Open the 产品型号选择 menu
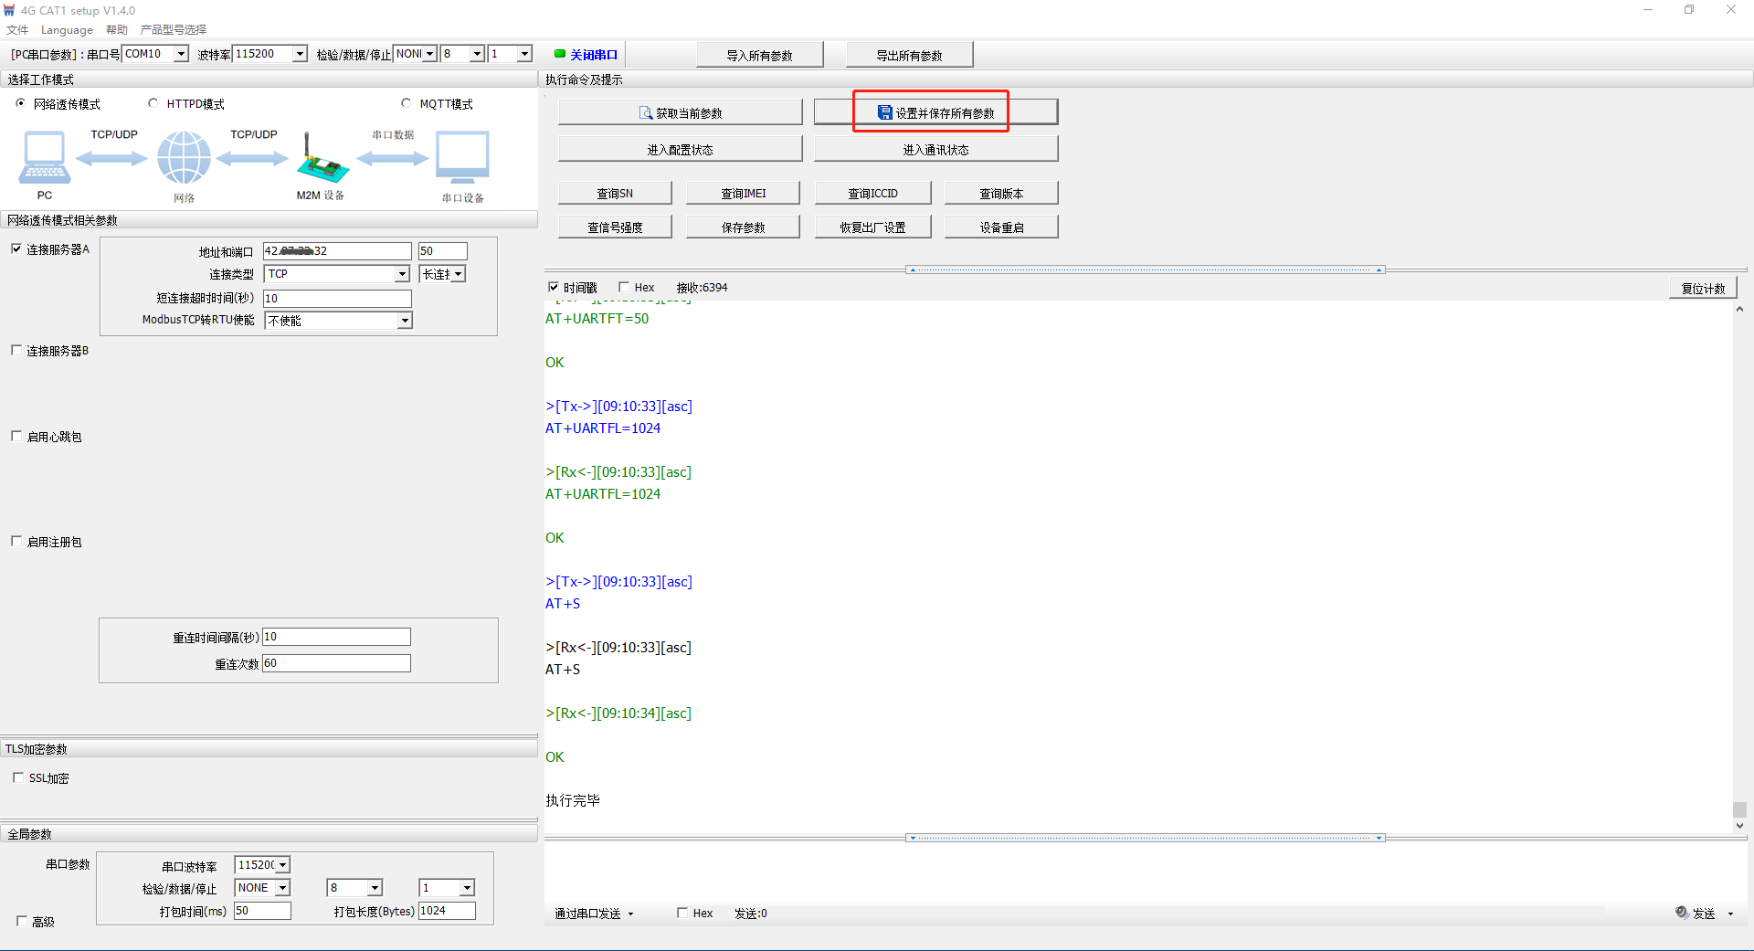 coord(174,29)
